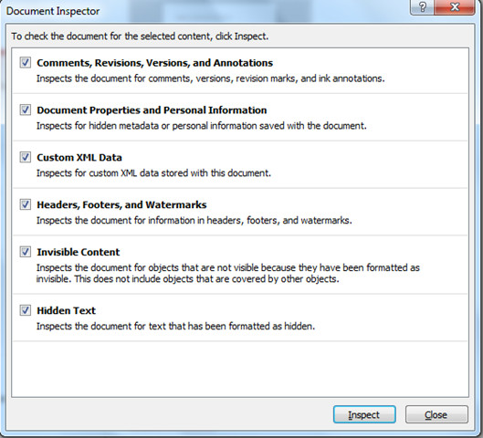The width and height of the screenshot is (483, 438).
Task: Click the Invisible Content description paragraph
Action: point(228,274)
